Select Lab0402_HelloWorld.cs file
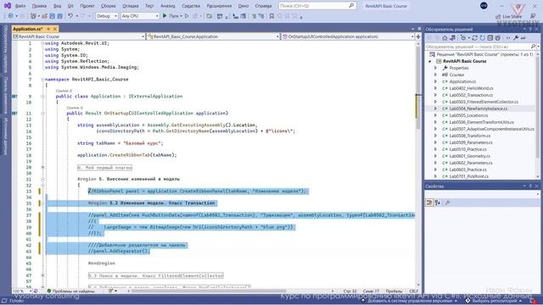 point(471,88)
